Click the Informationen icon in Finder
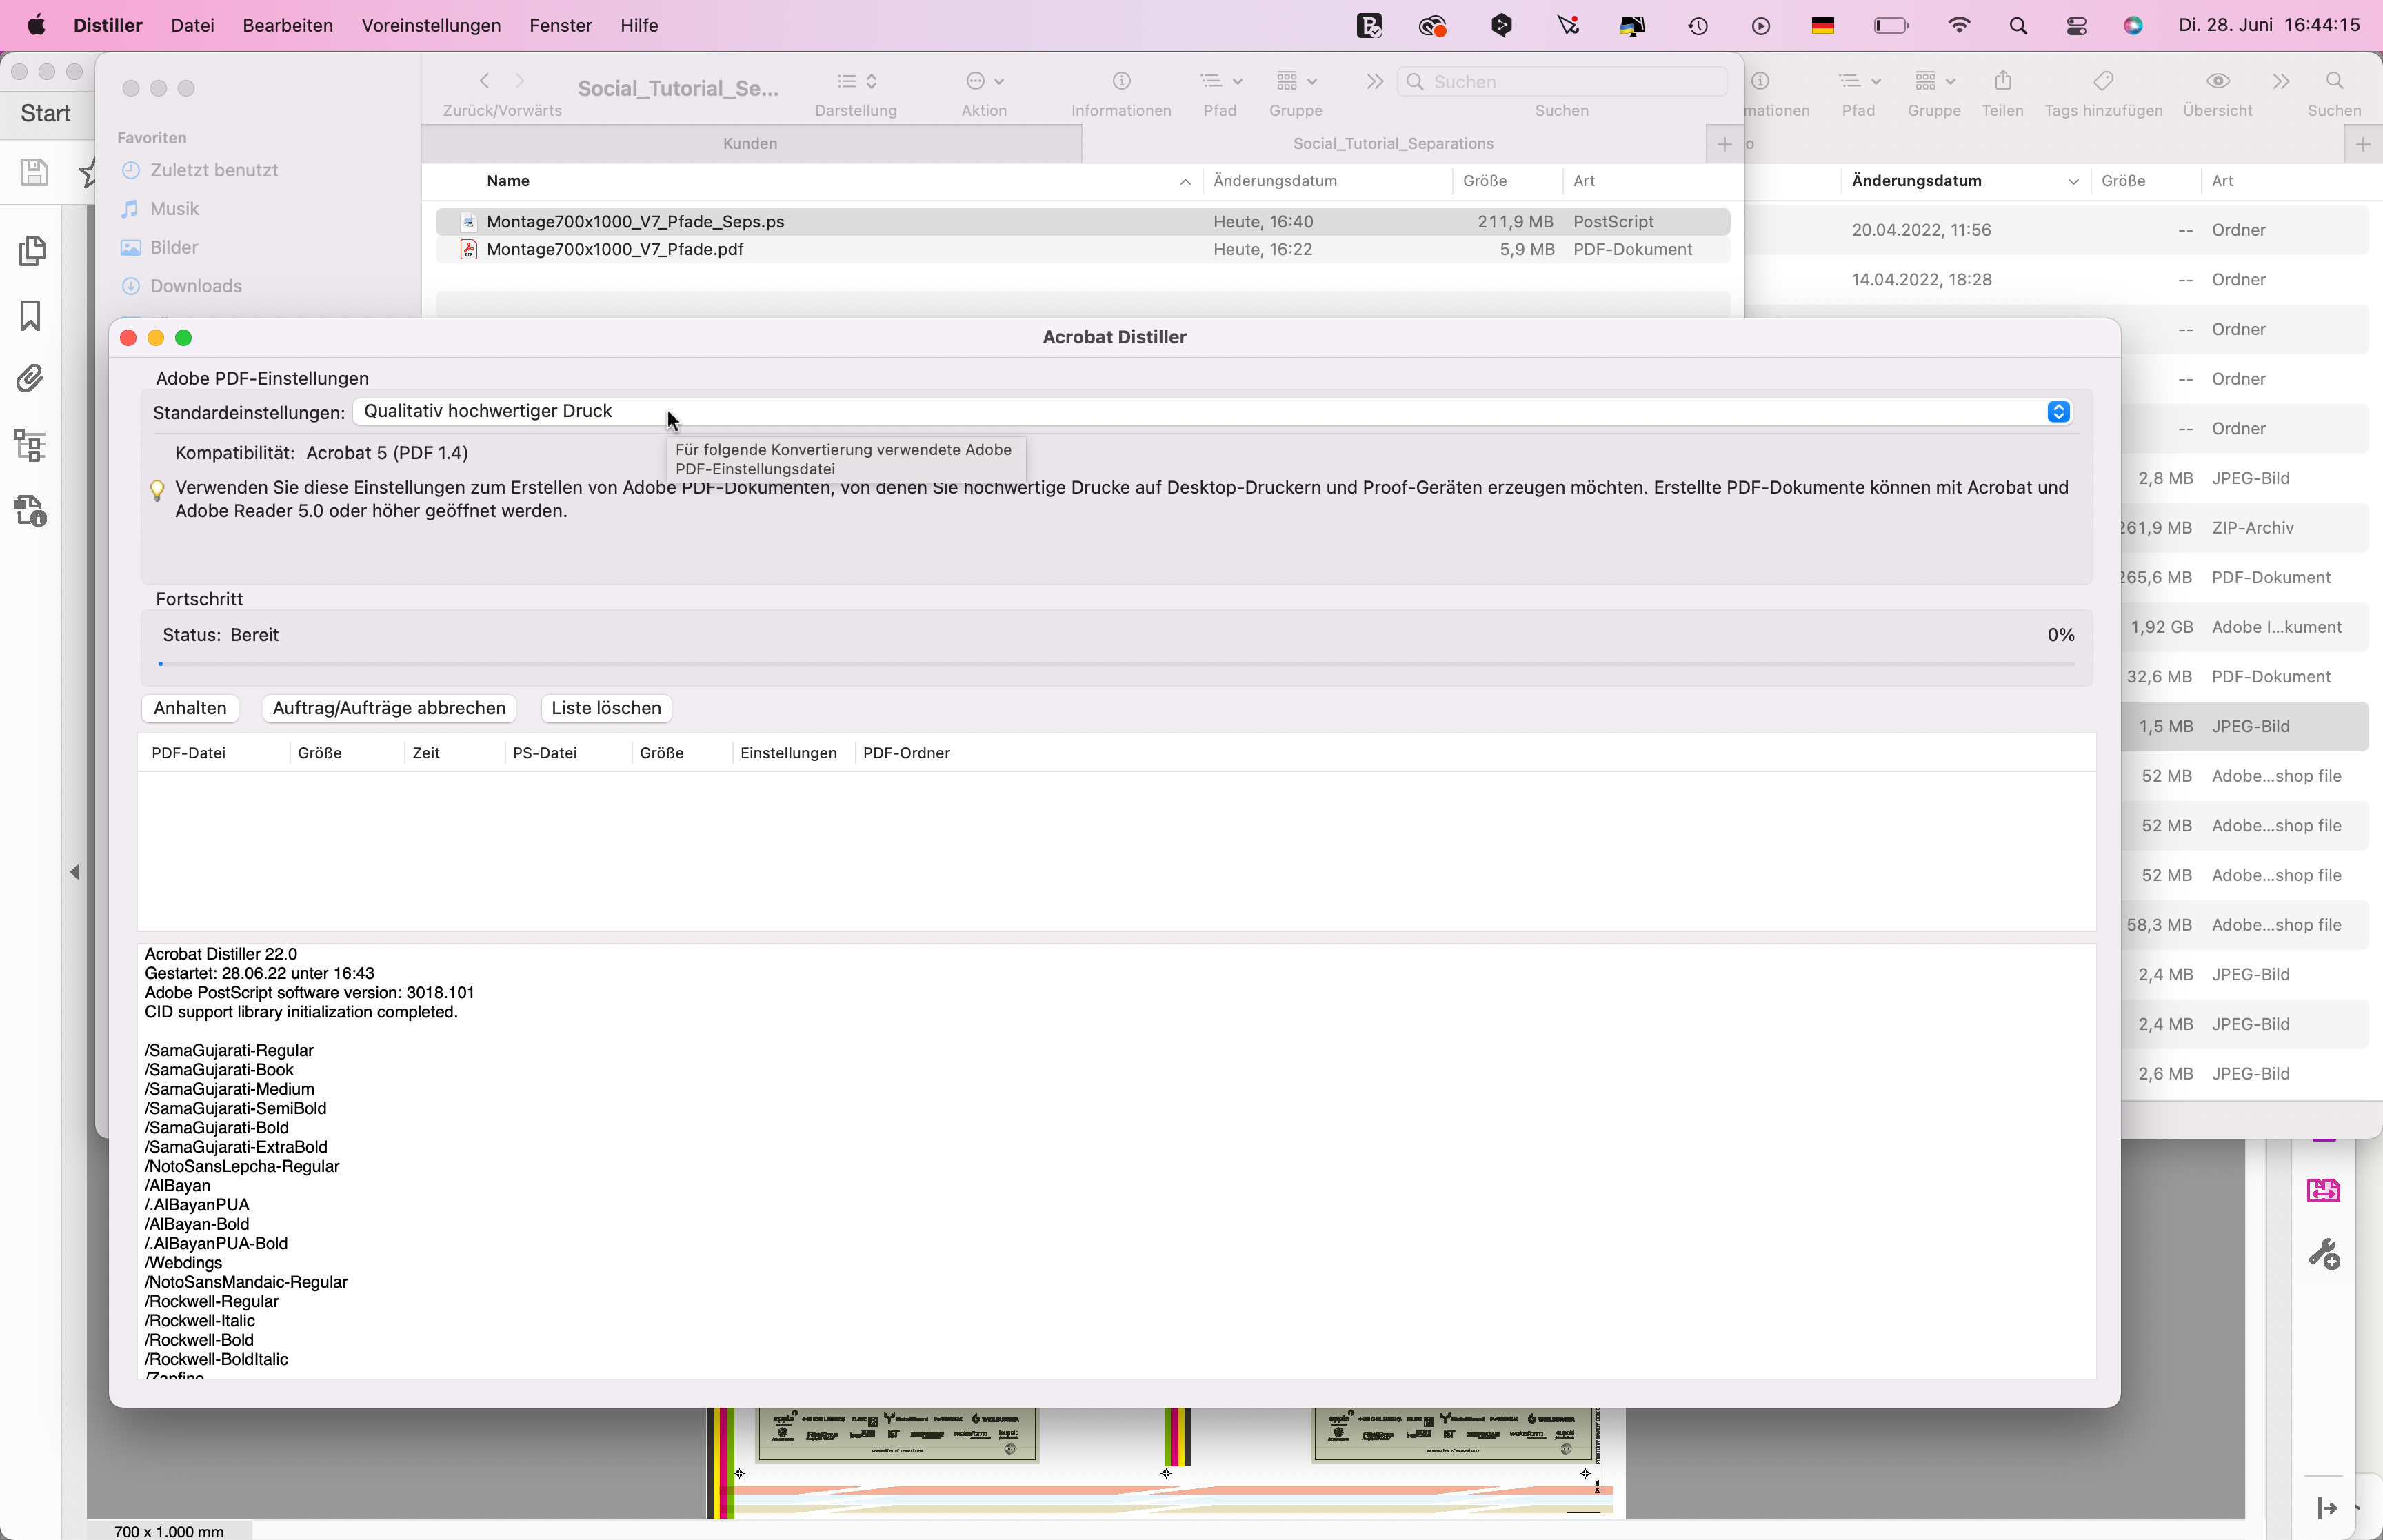The width and height of the screenshot is (2383, 1540). coord(1121,81)
